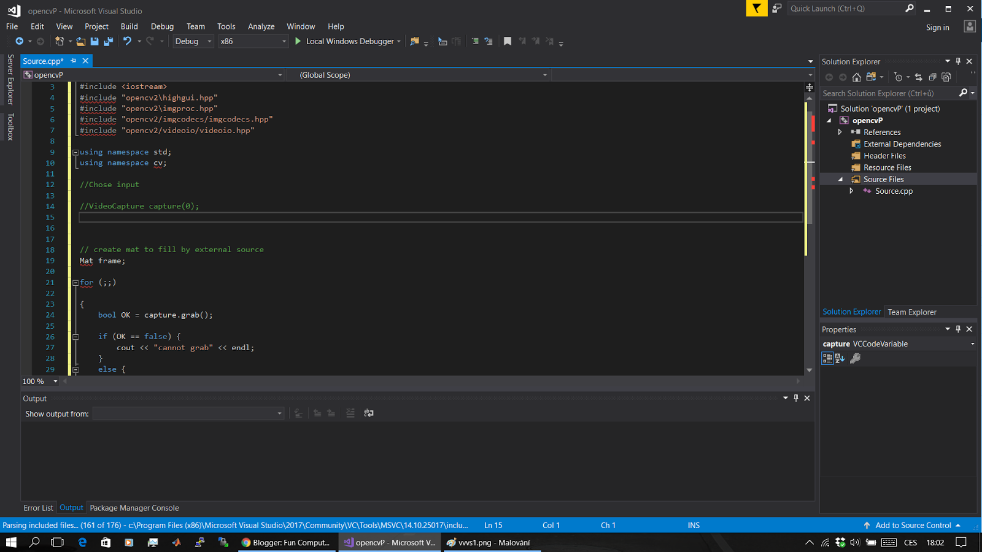Image resolution: width=982 pixels, height=552 pixels.
Task: Select the Navigate Backward icon
Action: 19,41
